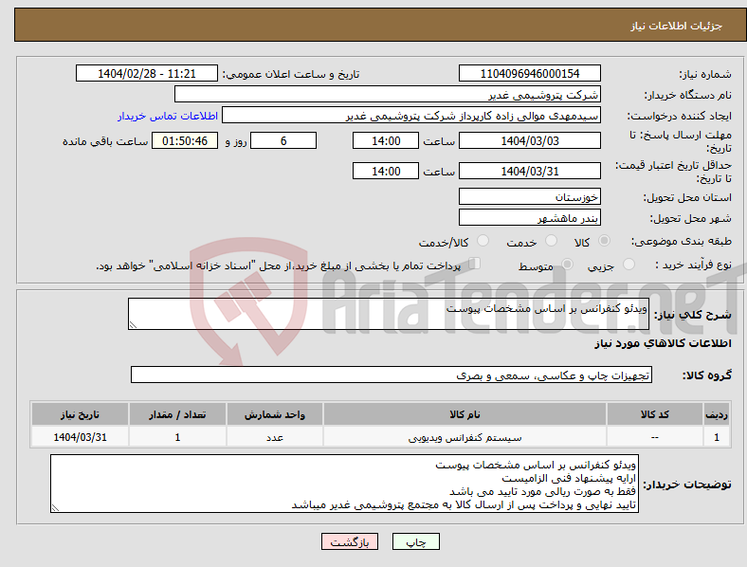Click the table cell سیستم کنفرانس ویدیویی
Image resolution: width=747 pixels, height=567 pixels.
point(465,437)
